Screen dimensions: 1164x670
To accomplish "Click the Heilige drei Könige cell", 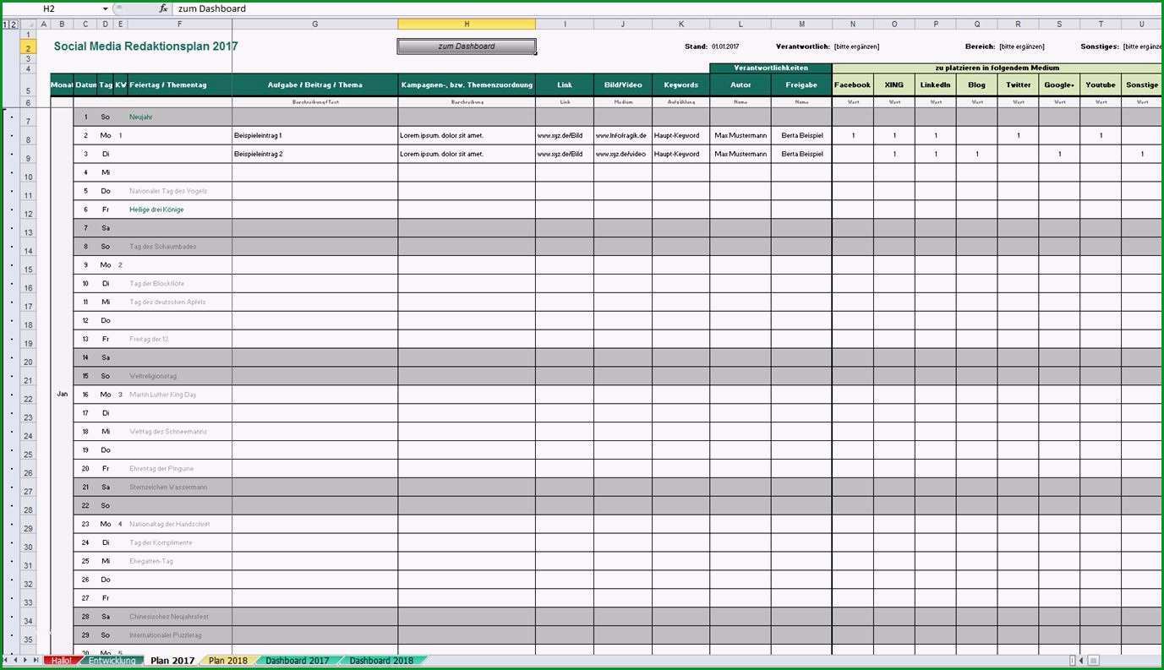I will click(179, 210).
